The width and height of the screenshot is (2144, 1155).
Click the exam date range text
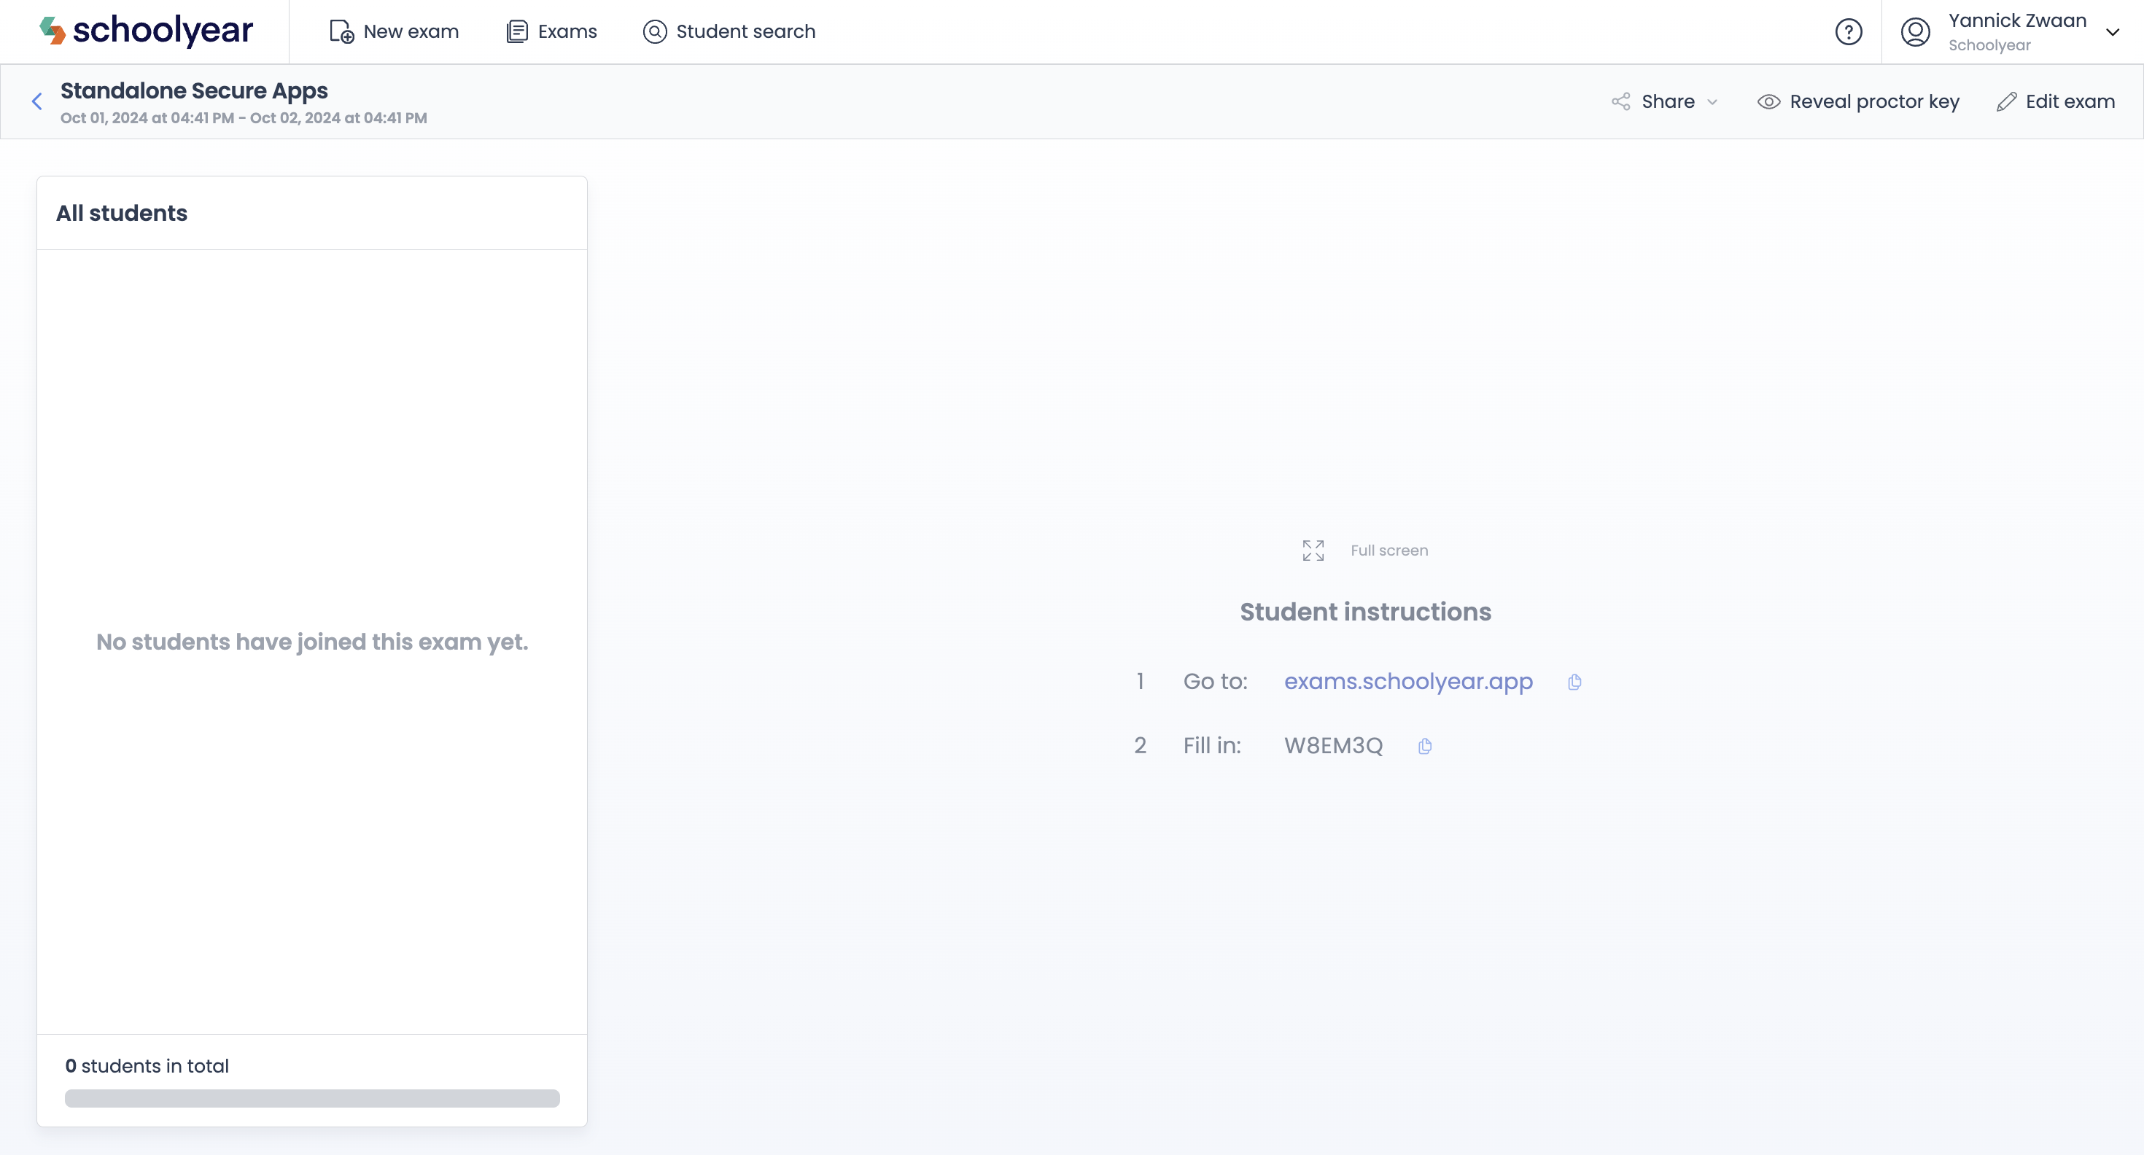[x=244, y=118]
